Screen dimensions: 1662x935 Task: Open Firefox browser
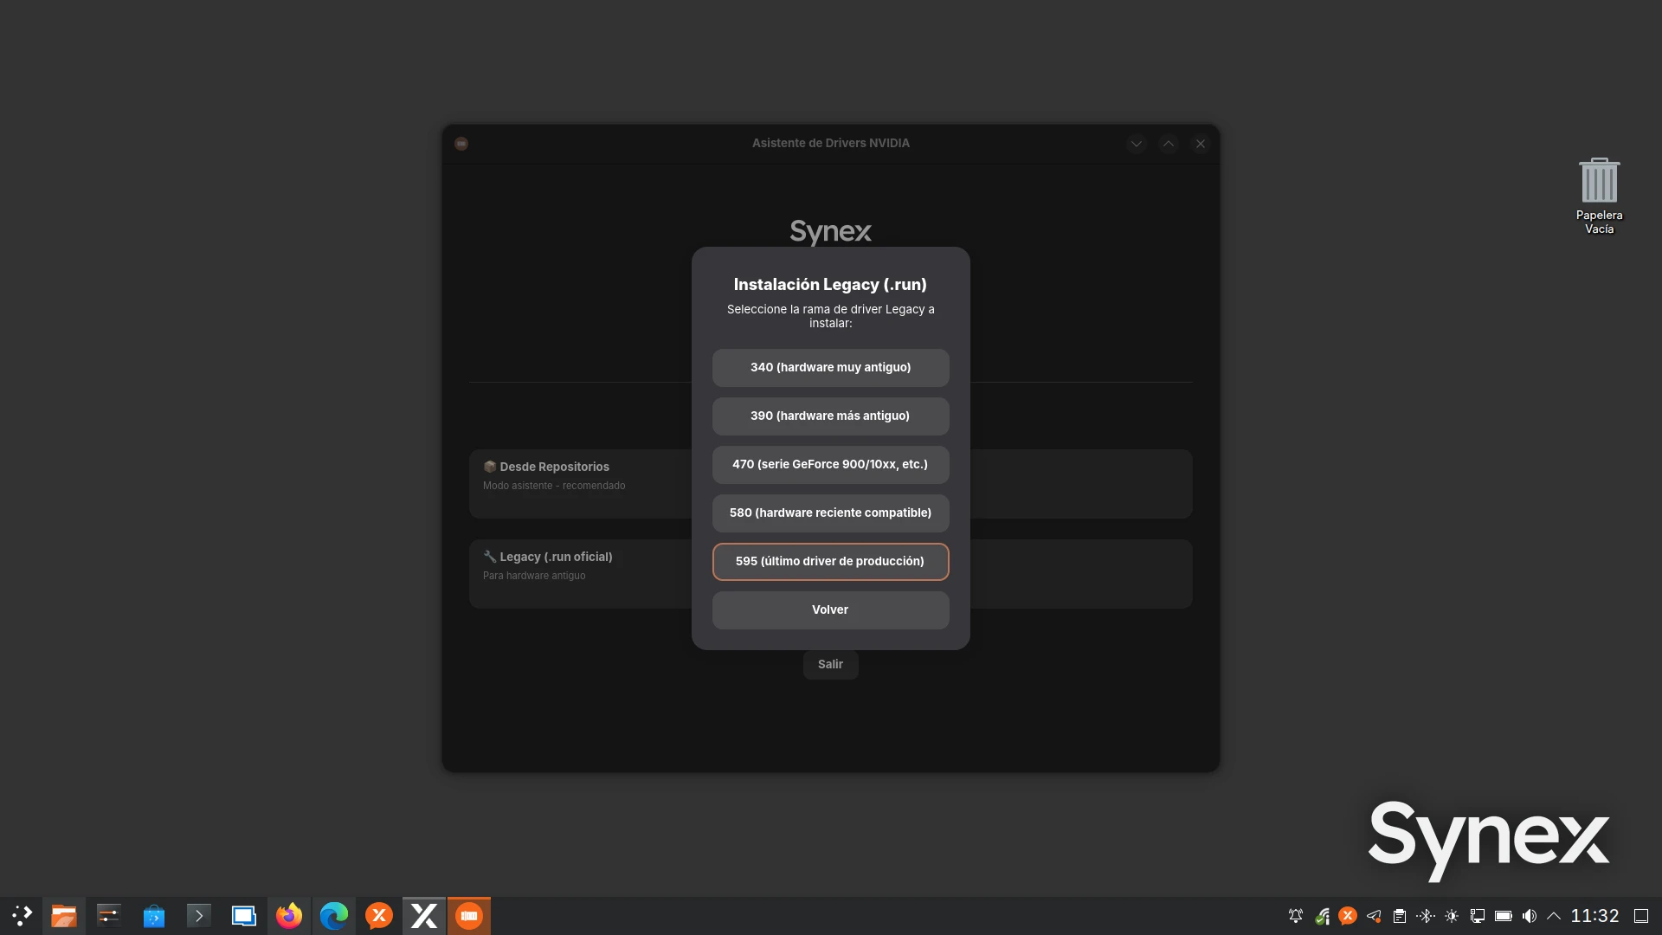(x=289, y=915)
